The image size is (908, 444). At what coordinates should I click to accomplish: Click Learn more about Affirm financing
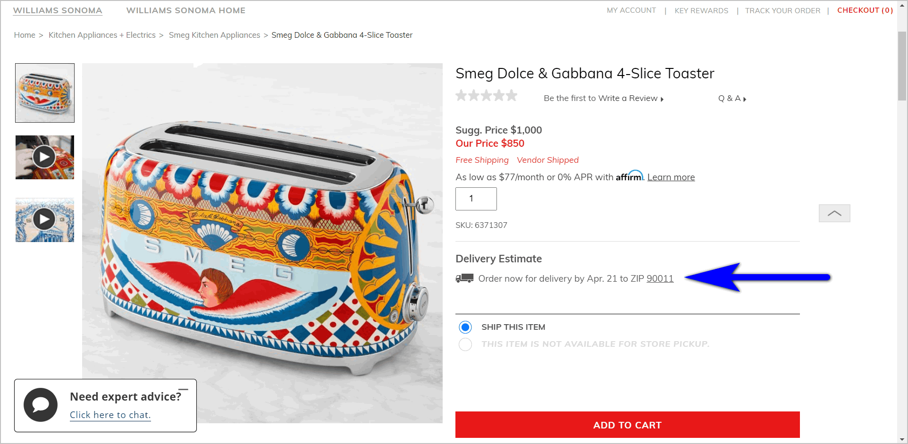coord(671,176)
